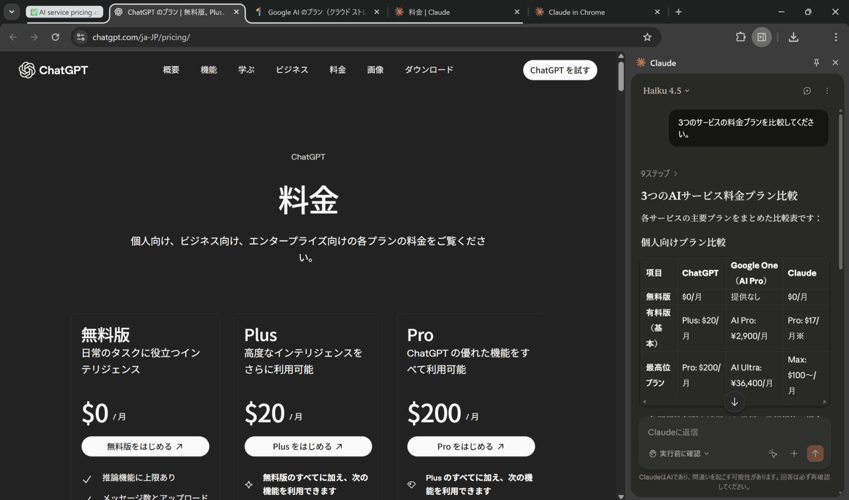
Task: Pin the Claude side panel
Action: pos(816,63)
